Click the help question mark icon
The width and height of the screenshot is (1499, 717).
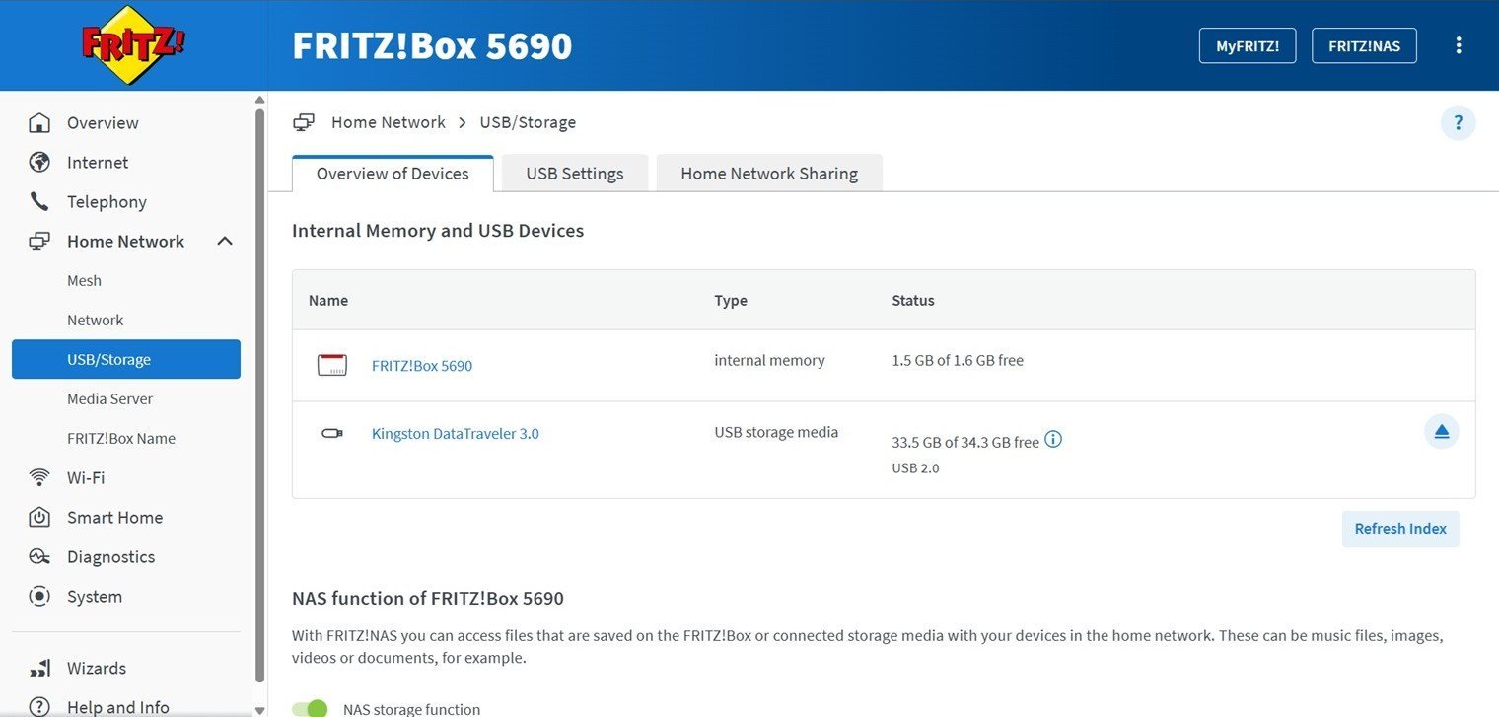[x=1458, y=123]
